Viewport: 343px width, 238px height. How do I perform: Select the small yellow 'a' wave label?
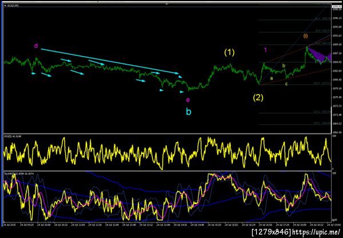272,78
